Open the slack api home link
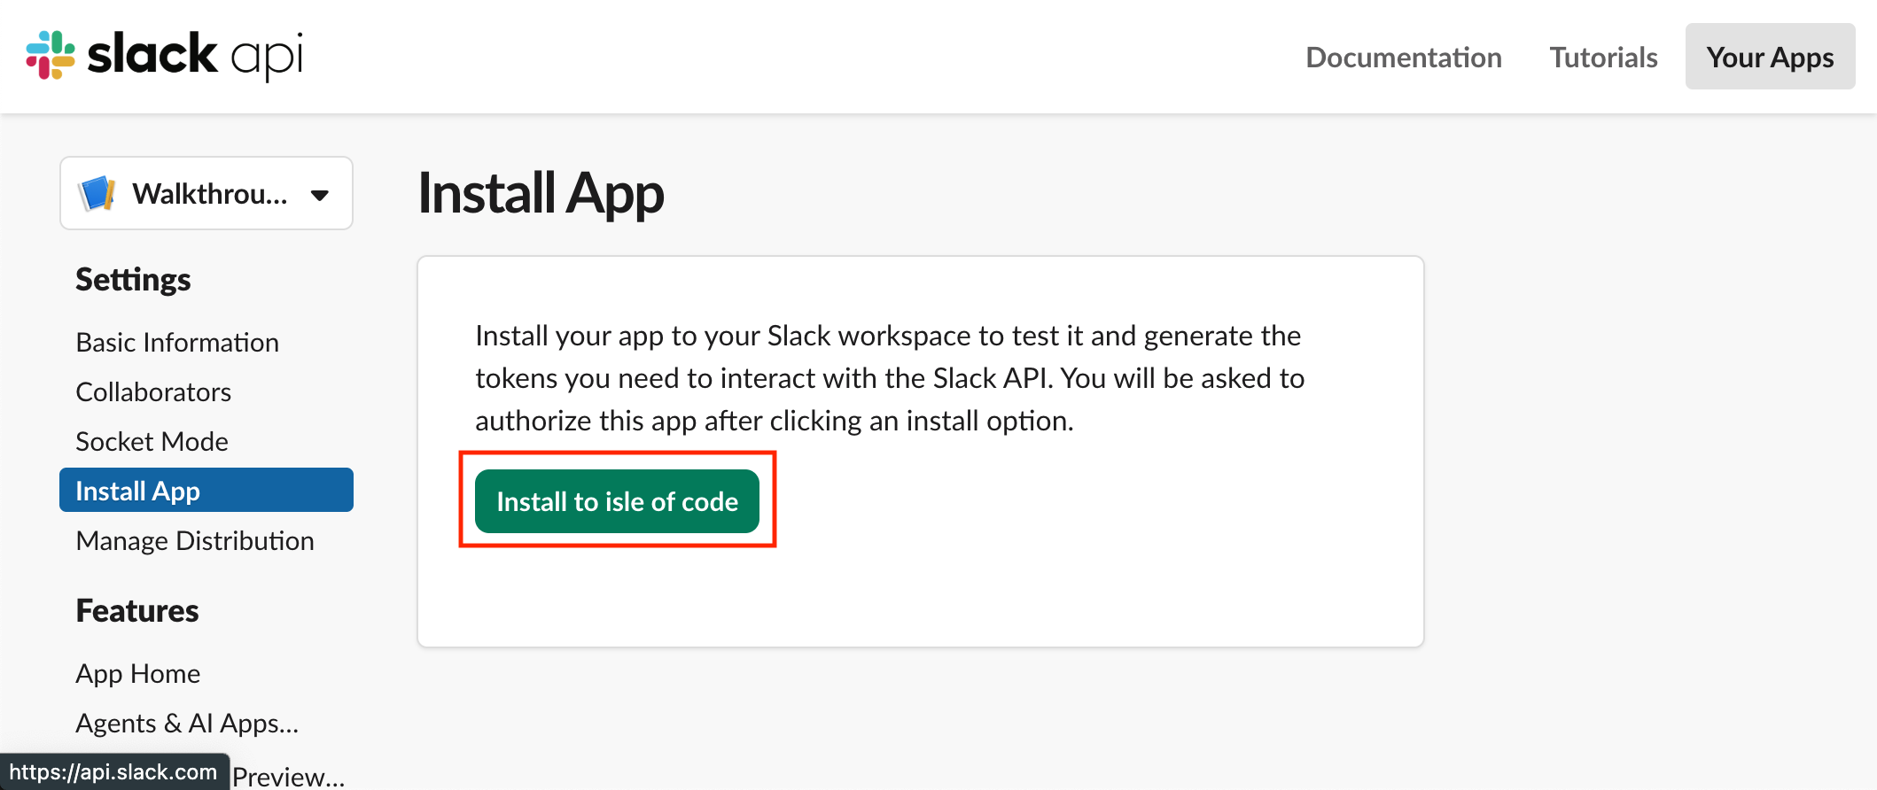The width and height of the screenshot is (1877, 790). (165, 55)
